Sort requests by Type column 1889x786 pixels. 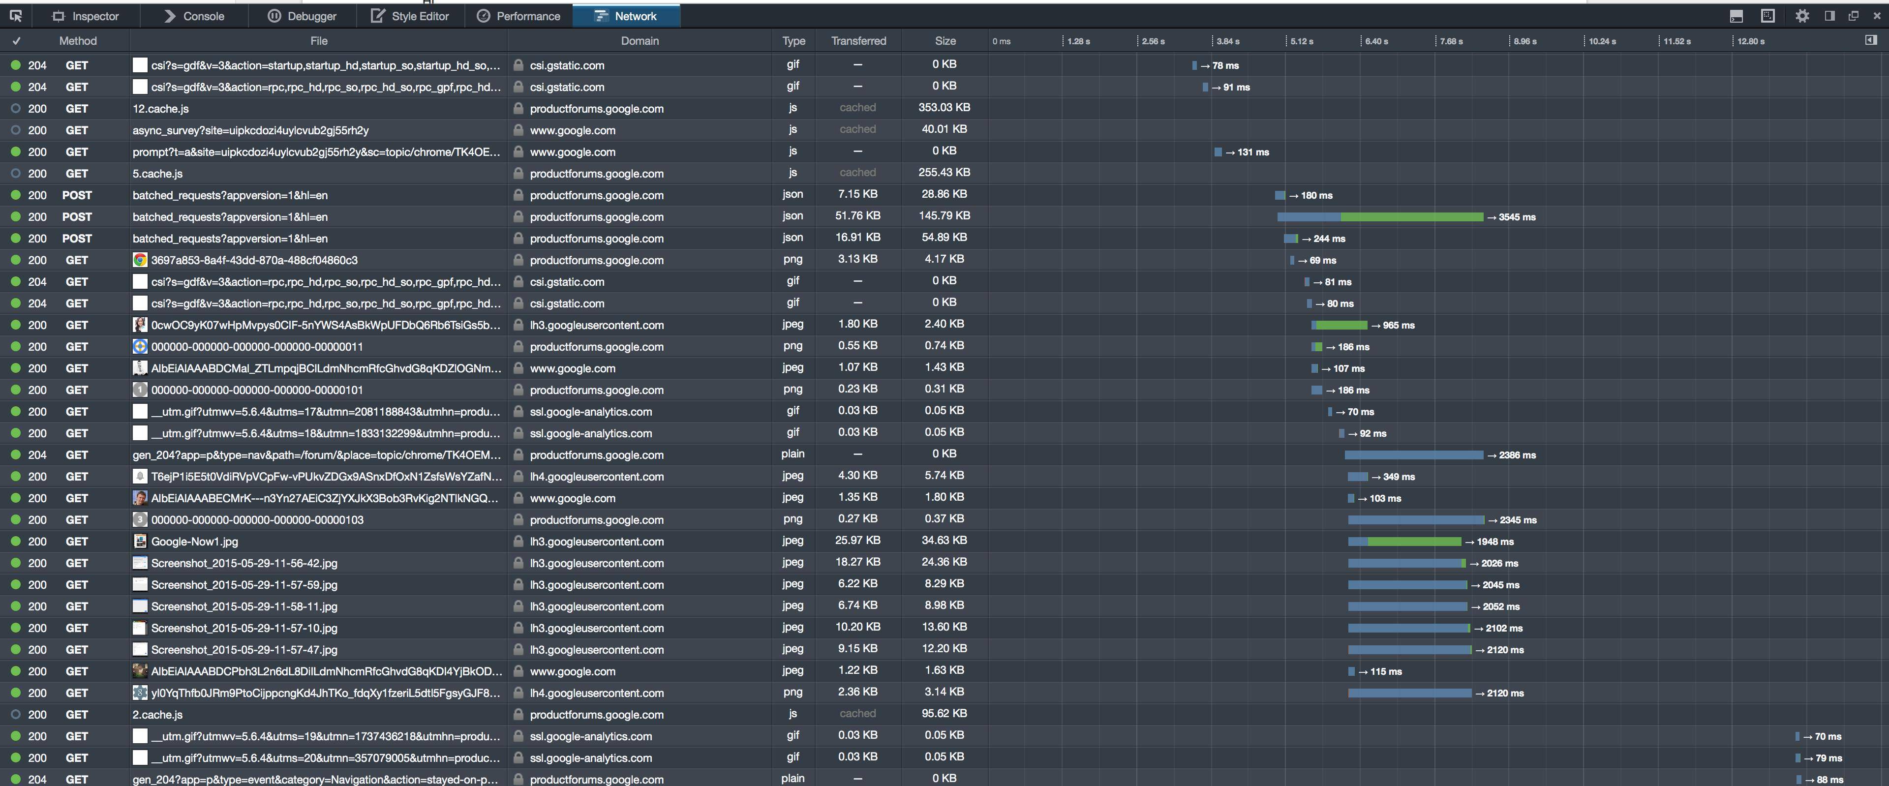(793, 41)
